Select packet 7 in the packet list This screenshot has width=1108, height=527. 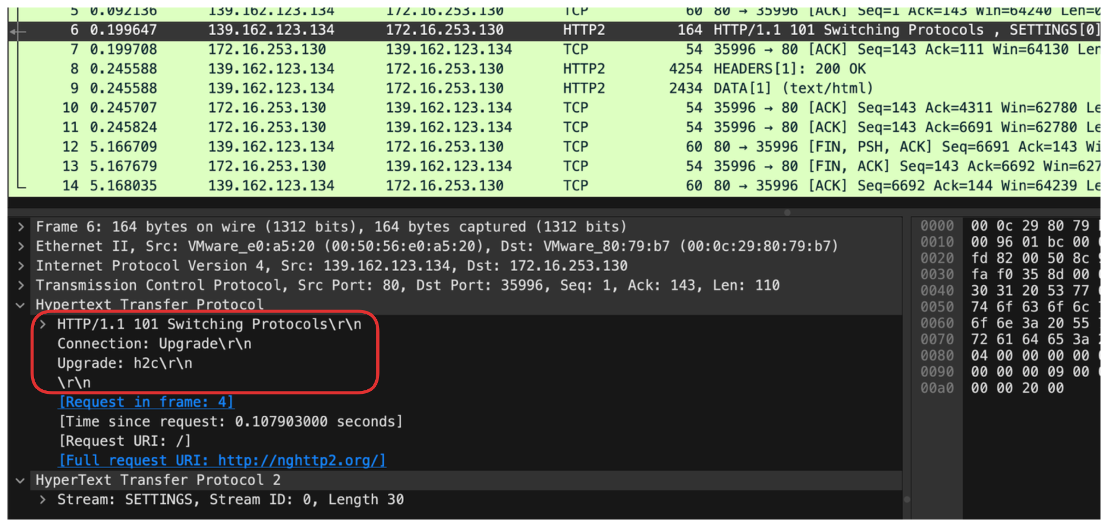pyautogui.click(x=554, y=50)
